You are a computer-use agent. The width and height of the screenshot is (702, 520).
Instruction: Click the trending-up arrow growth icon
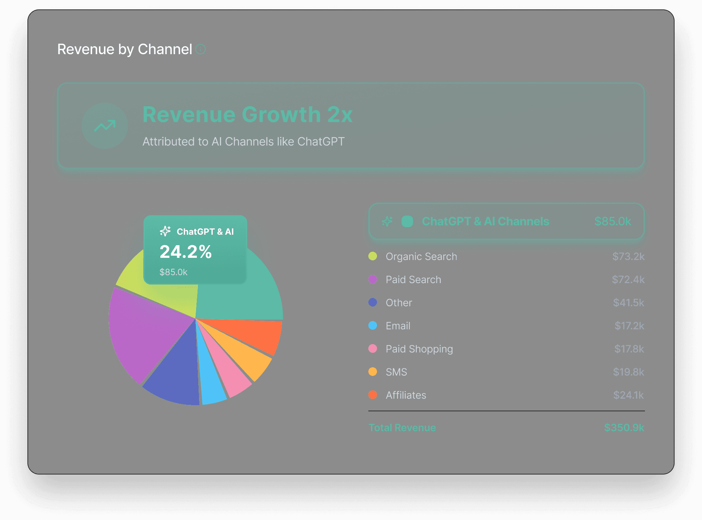click(x=105, y=126)
